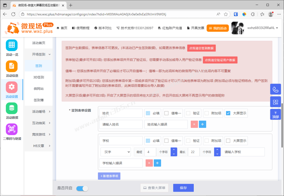Click the 顶部 back-to-top icon
Viewport: 284px width, 196px height.
(275, 114)
